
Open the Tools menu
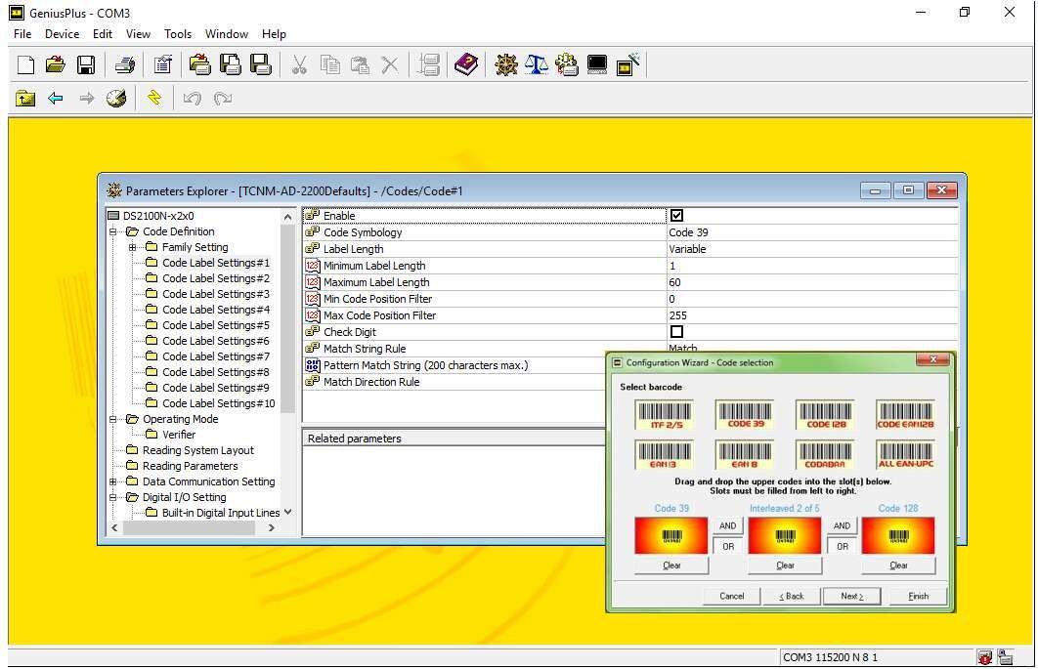pyautogui.click(x=178, y=34)
